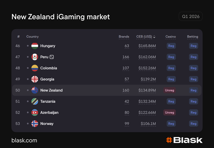
Task: Click the Georgia flag icon
Action: (x=35, y=79)
